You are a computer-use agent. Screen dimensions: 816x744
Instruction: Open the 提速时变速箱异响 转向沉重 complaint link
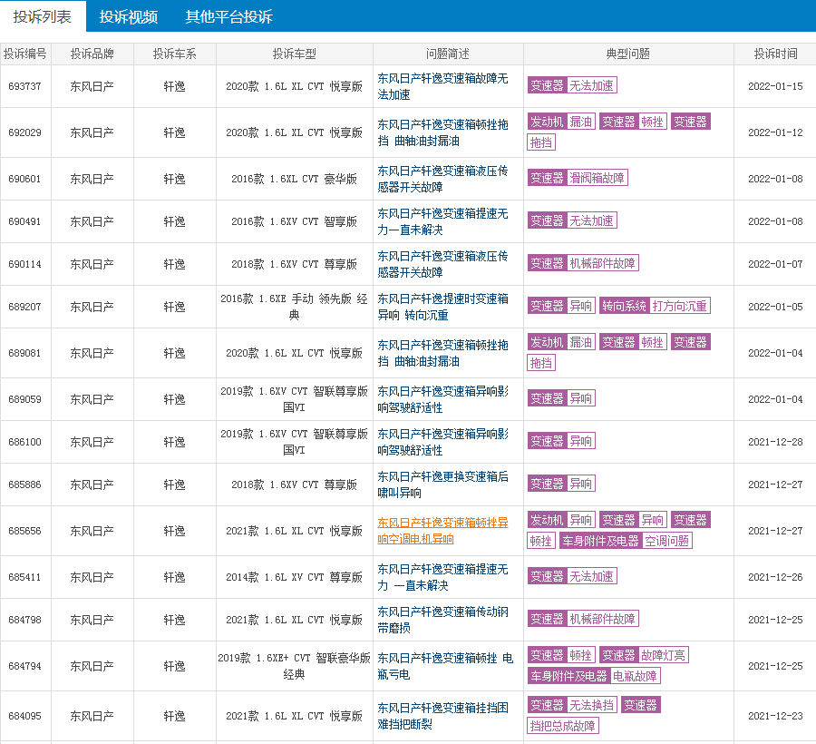442,307
